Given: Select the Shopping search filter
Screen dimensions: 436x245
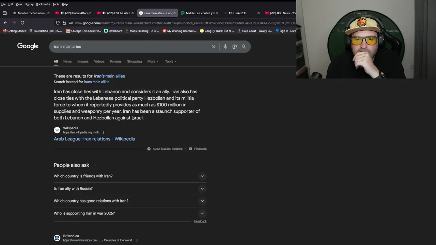Looking at the screenshot, I should [x=135, y=61].
